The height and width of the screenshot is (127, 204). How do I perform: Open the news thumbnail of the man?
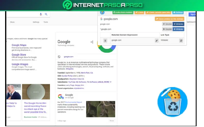coord(14,92)
